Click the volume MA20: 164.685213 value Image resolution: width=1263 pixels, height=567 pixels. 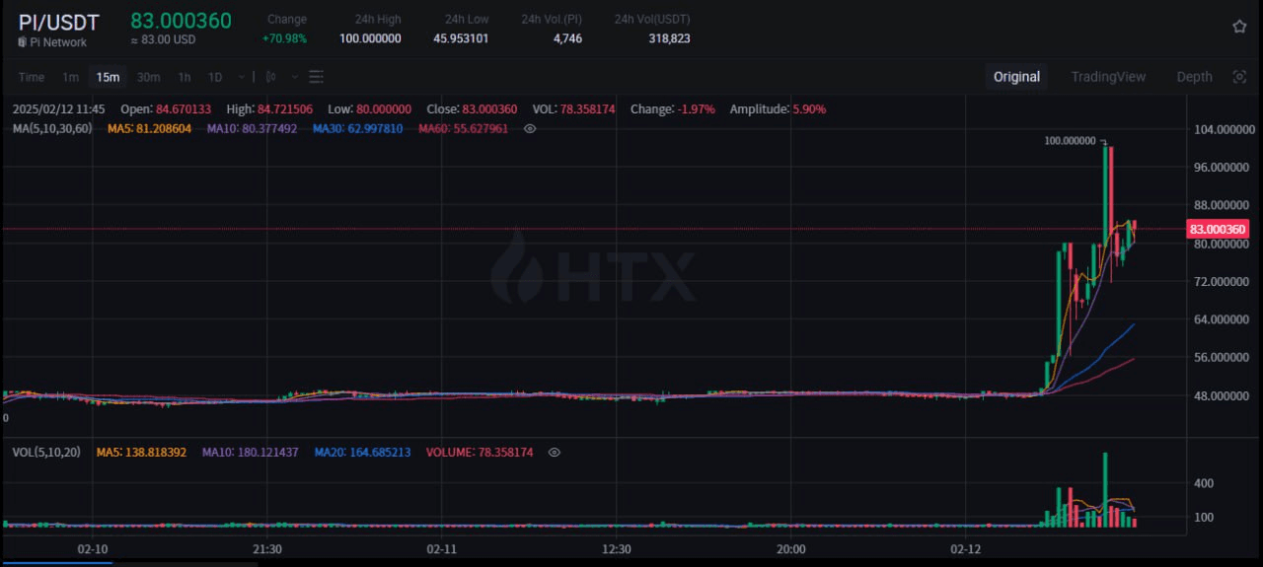(x=362, y=452)
